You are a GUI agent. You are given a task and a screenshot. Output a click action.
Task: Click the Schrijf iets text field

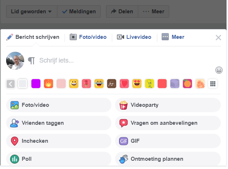pyautogui.click(x=123, y=61)
